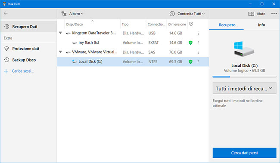Click the VMware virtual disk drive icon
The height and width of the screenshot is (163, 280).
(x=68, y=52)
